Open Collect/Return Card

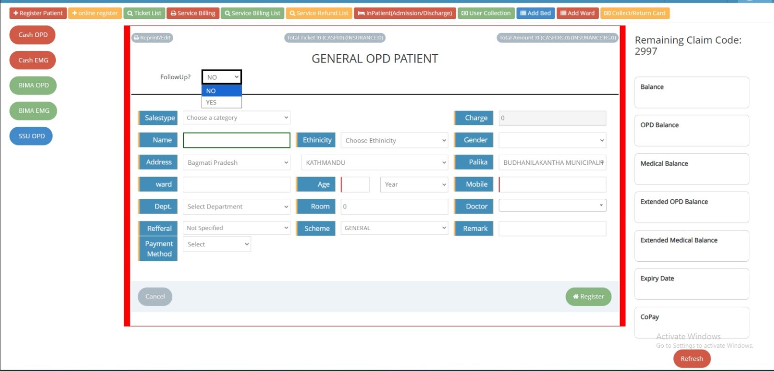point(635,13)
